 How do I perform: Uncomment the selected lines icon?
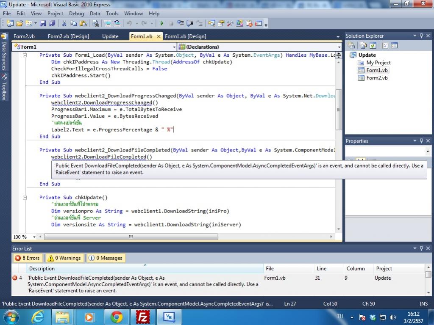coord(117,24)
